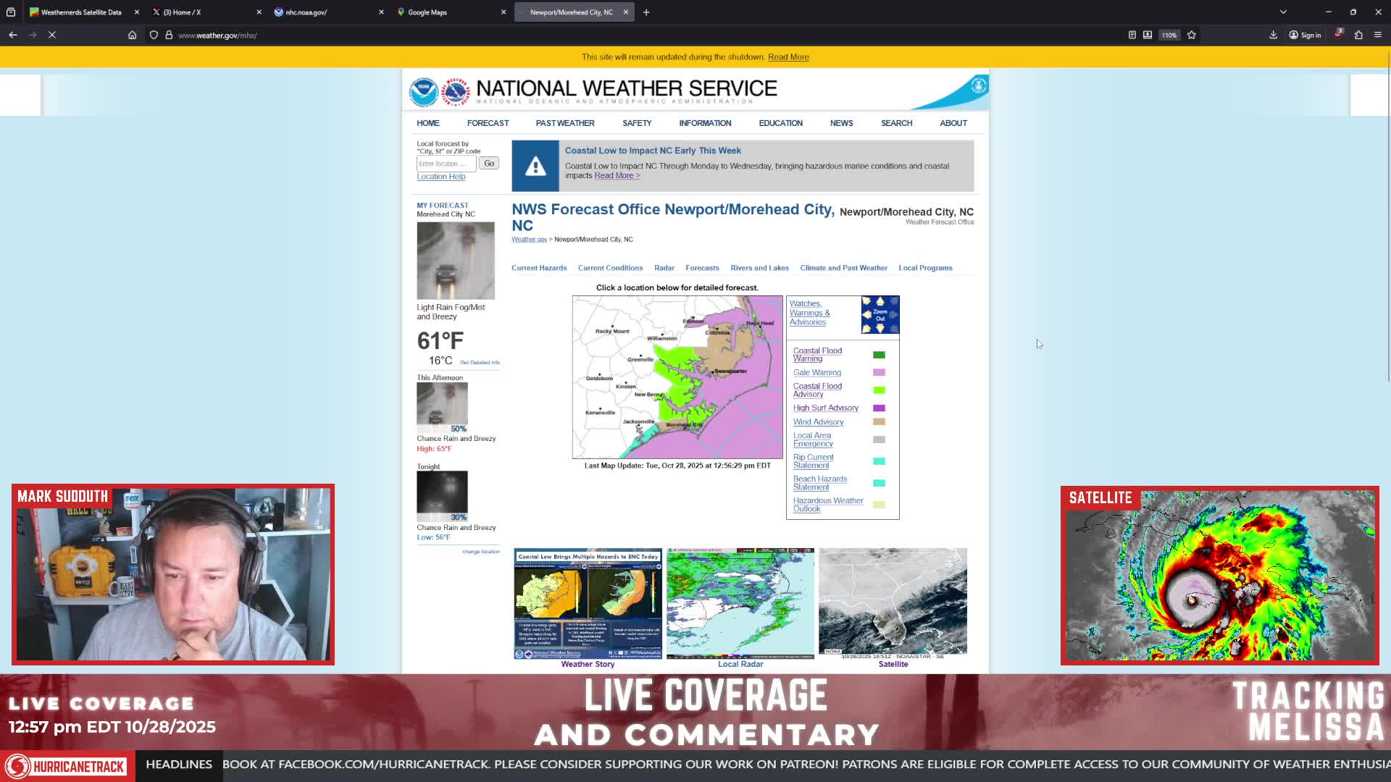1391x782 pixels.
Task: Open Read More shutdown notice link
Action: click(788, 57)
